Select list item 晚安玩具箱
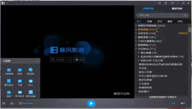 click(145, 80)
